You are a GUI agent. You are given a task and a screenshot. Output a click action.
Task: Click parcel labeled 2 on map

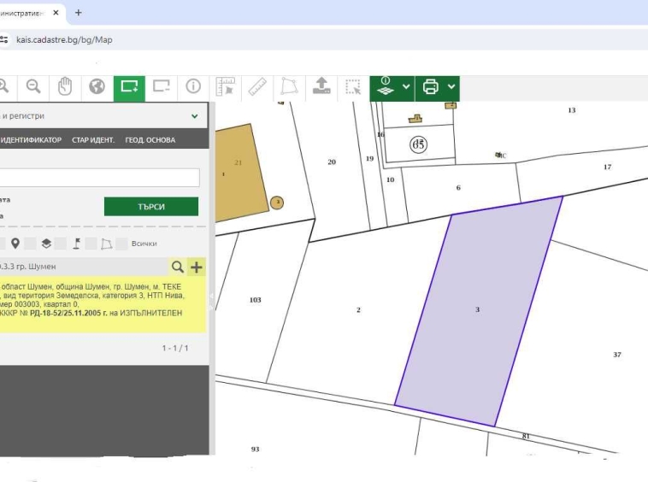click(x=358, y=309)
